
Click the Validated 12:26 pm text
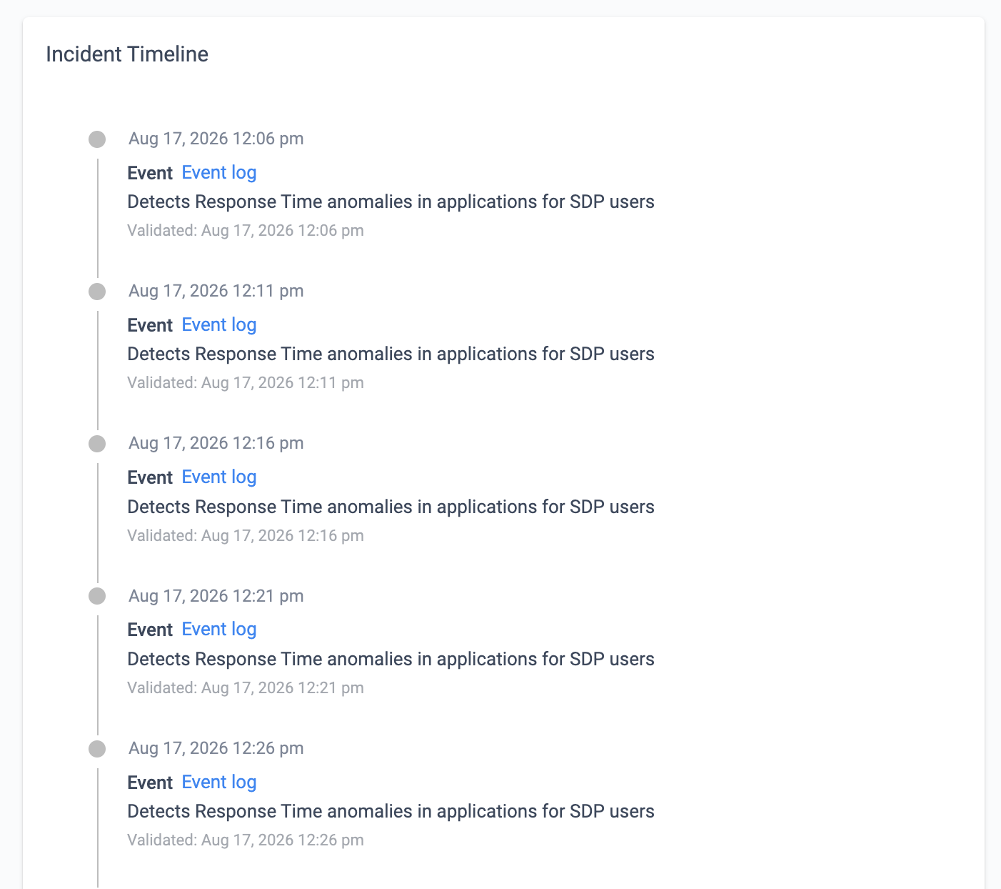pyautogui.click(x=246, y=840)
